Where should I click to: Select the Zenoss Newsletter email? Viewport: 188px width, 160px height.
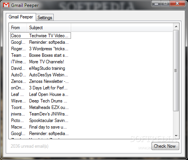pyautogui.click(x=41, y=81)
